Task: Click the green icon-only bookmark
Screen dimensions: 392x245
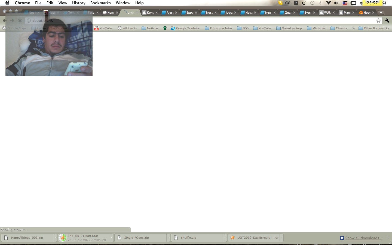Action: [165, 28]
